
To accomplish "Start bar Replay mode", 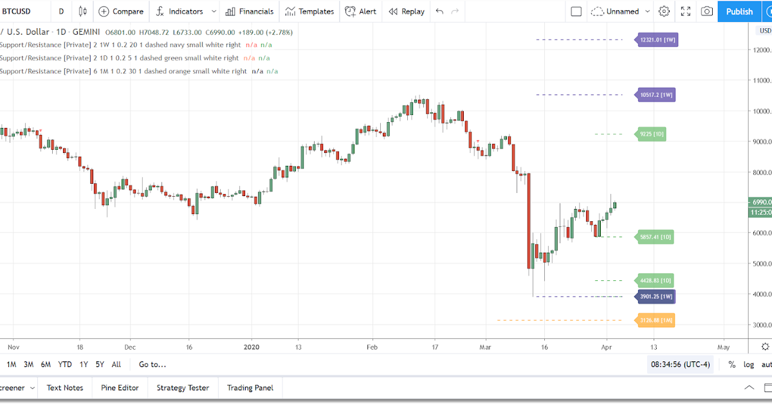I will tap(406, 11).
